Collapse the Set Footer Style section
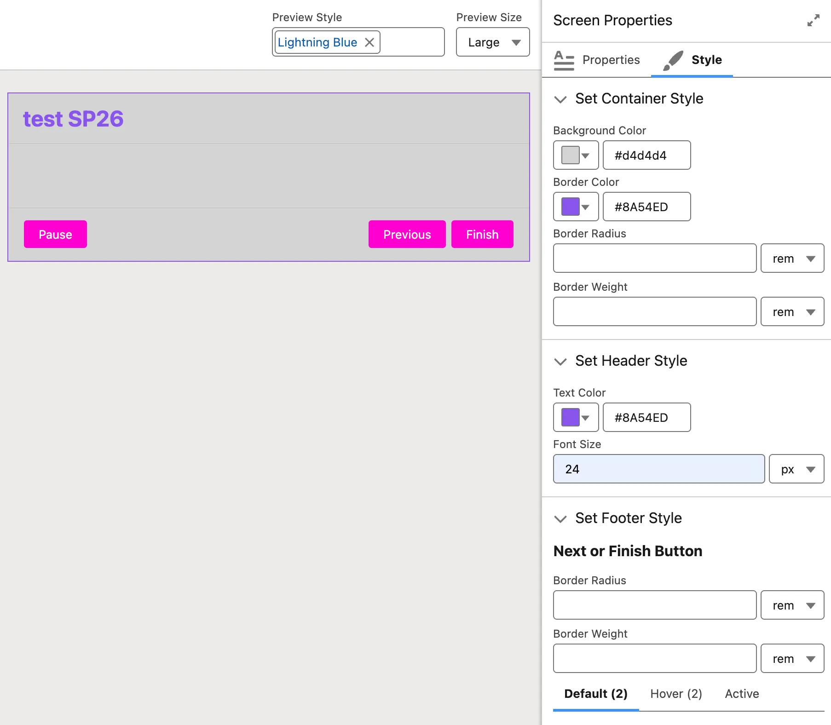The height and width of the screenshot is (725, 831). pos(560,519)
